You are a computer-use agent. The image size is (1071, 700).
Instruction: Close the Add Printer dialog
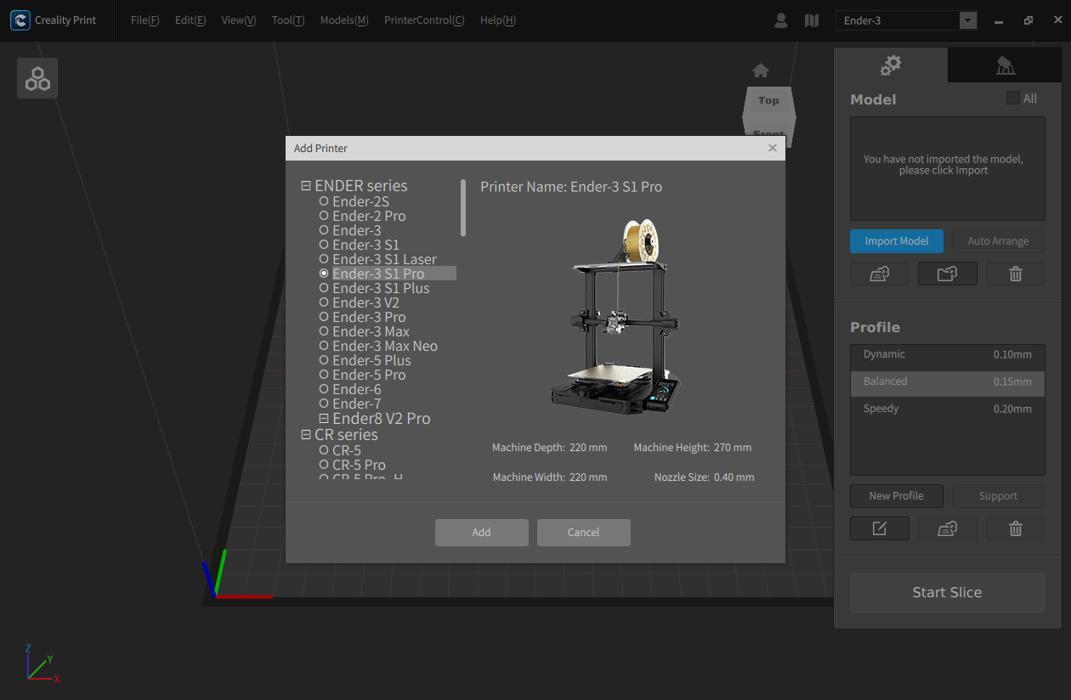pyautogui.click(x=773, y=148)
